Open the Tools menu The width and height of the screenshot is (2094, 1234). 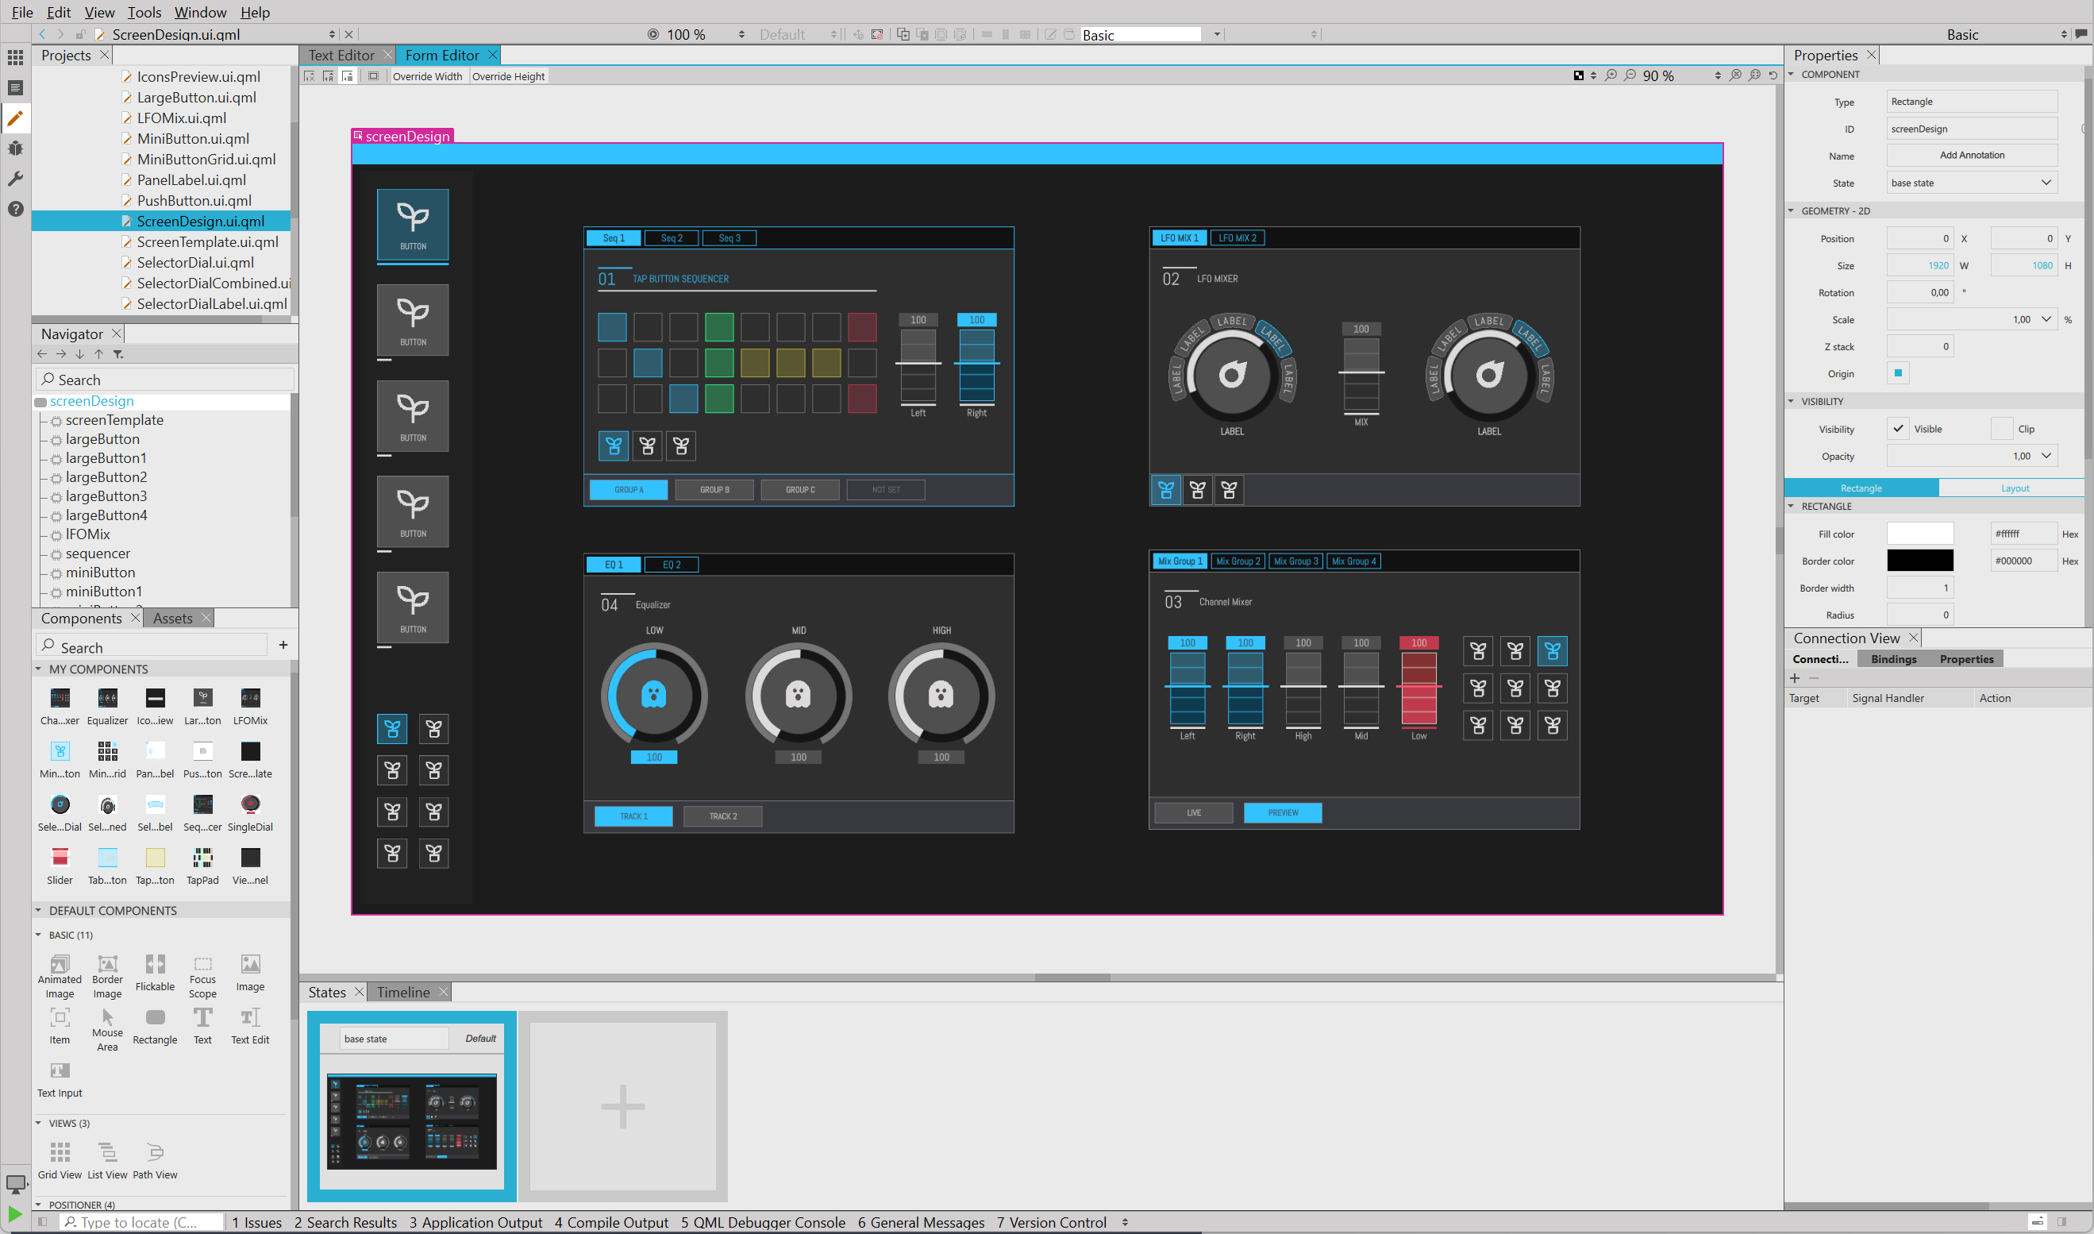click(144, 12)
